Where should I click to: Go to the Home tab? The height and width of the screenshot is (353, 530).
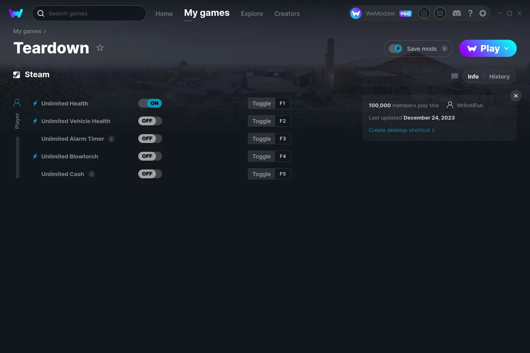coord(164,14)
